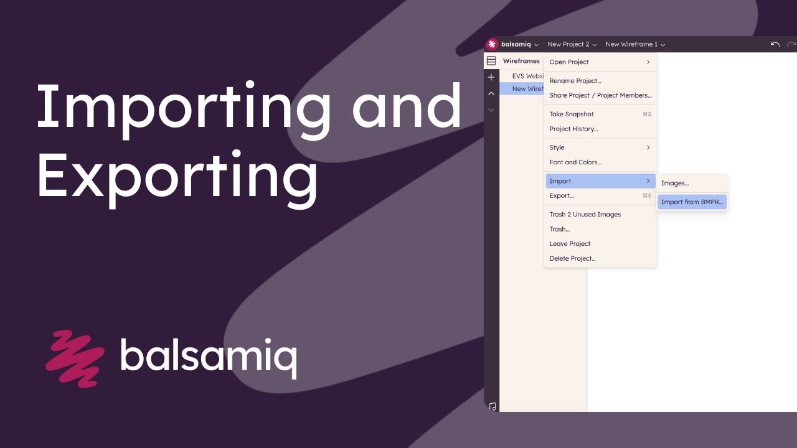Select the EVS Website wireframe row

[522, 76]
